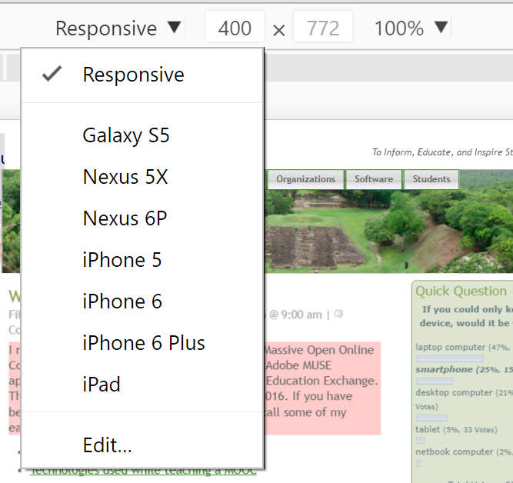Click the Massive Open Online text in pink box
Viewport: 513px width, 483px height.
click(x=319, y=350)
